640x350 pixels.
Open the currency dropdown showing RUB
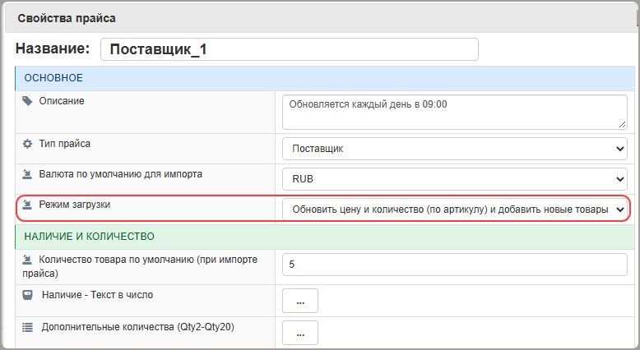pyautogui.click(x=455, y=179)
